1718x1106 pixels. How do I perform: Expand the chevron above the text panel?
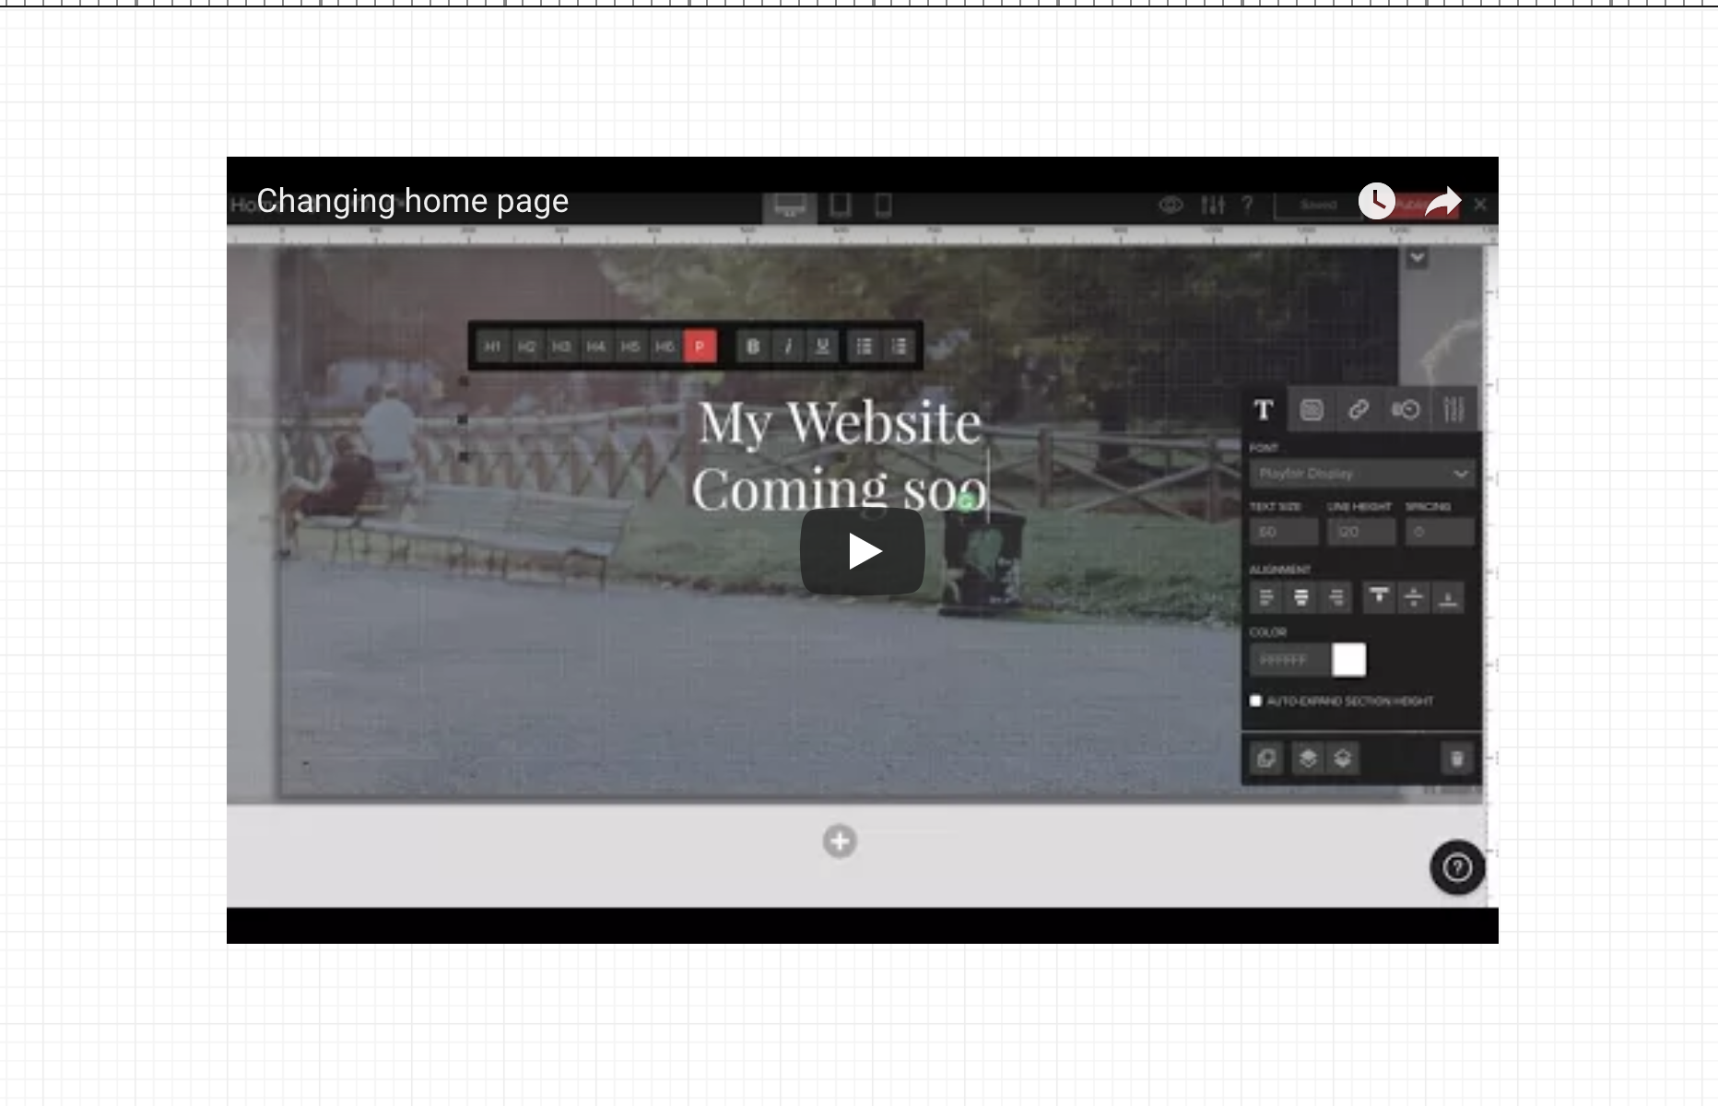tap(1418, 258)
